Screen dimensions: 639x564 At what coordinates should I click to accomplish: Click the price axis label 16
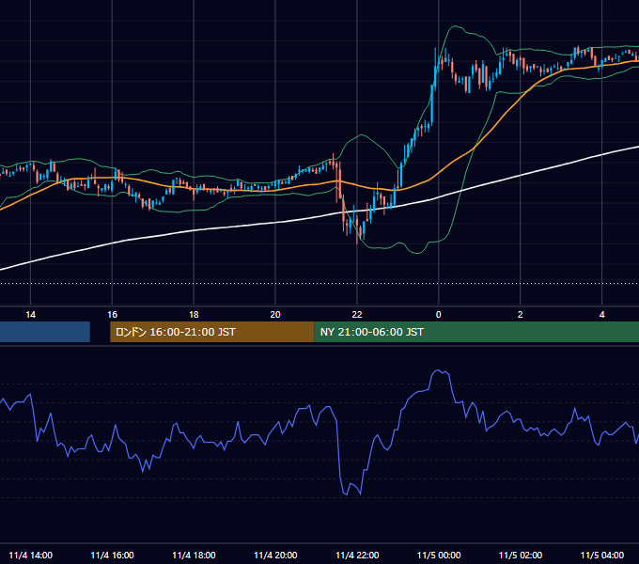112,314
